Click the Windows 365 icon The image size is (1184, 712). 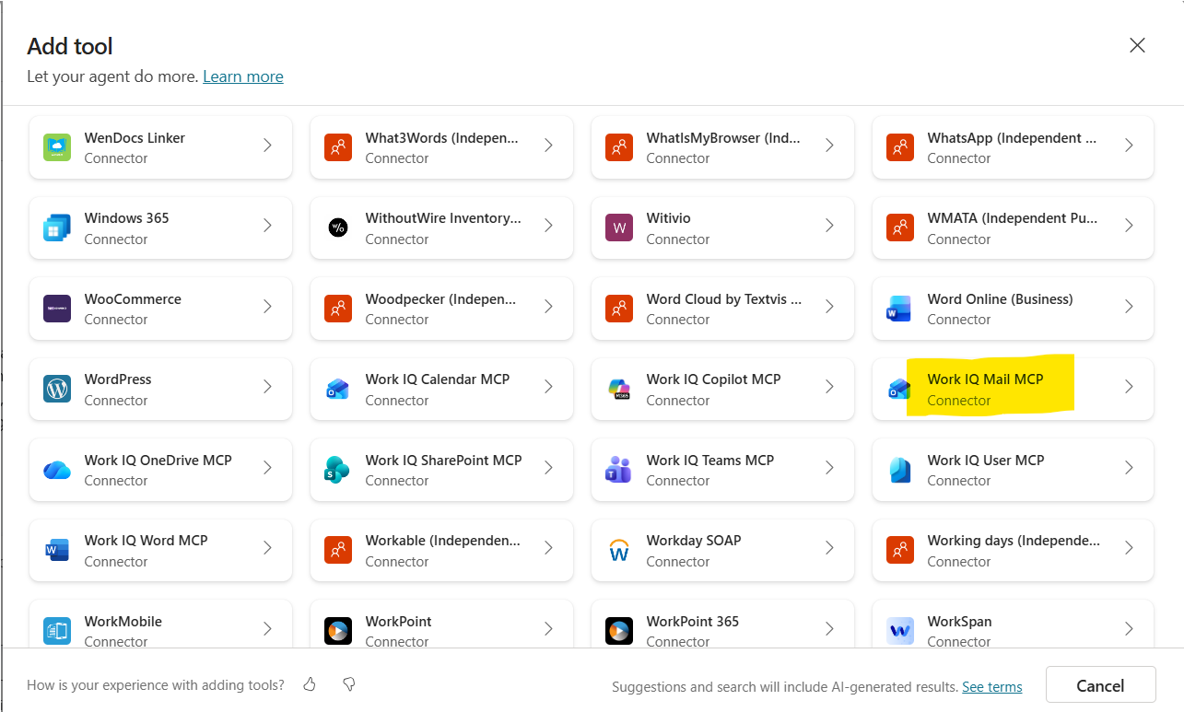pyautogui.click(x=57, y=228)
